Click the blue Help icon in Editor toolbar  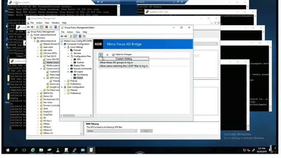point(80,36)
